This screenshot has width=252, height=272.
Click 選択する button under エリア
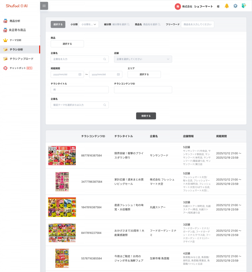[x=144, y=74]
